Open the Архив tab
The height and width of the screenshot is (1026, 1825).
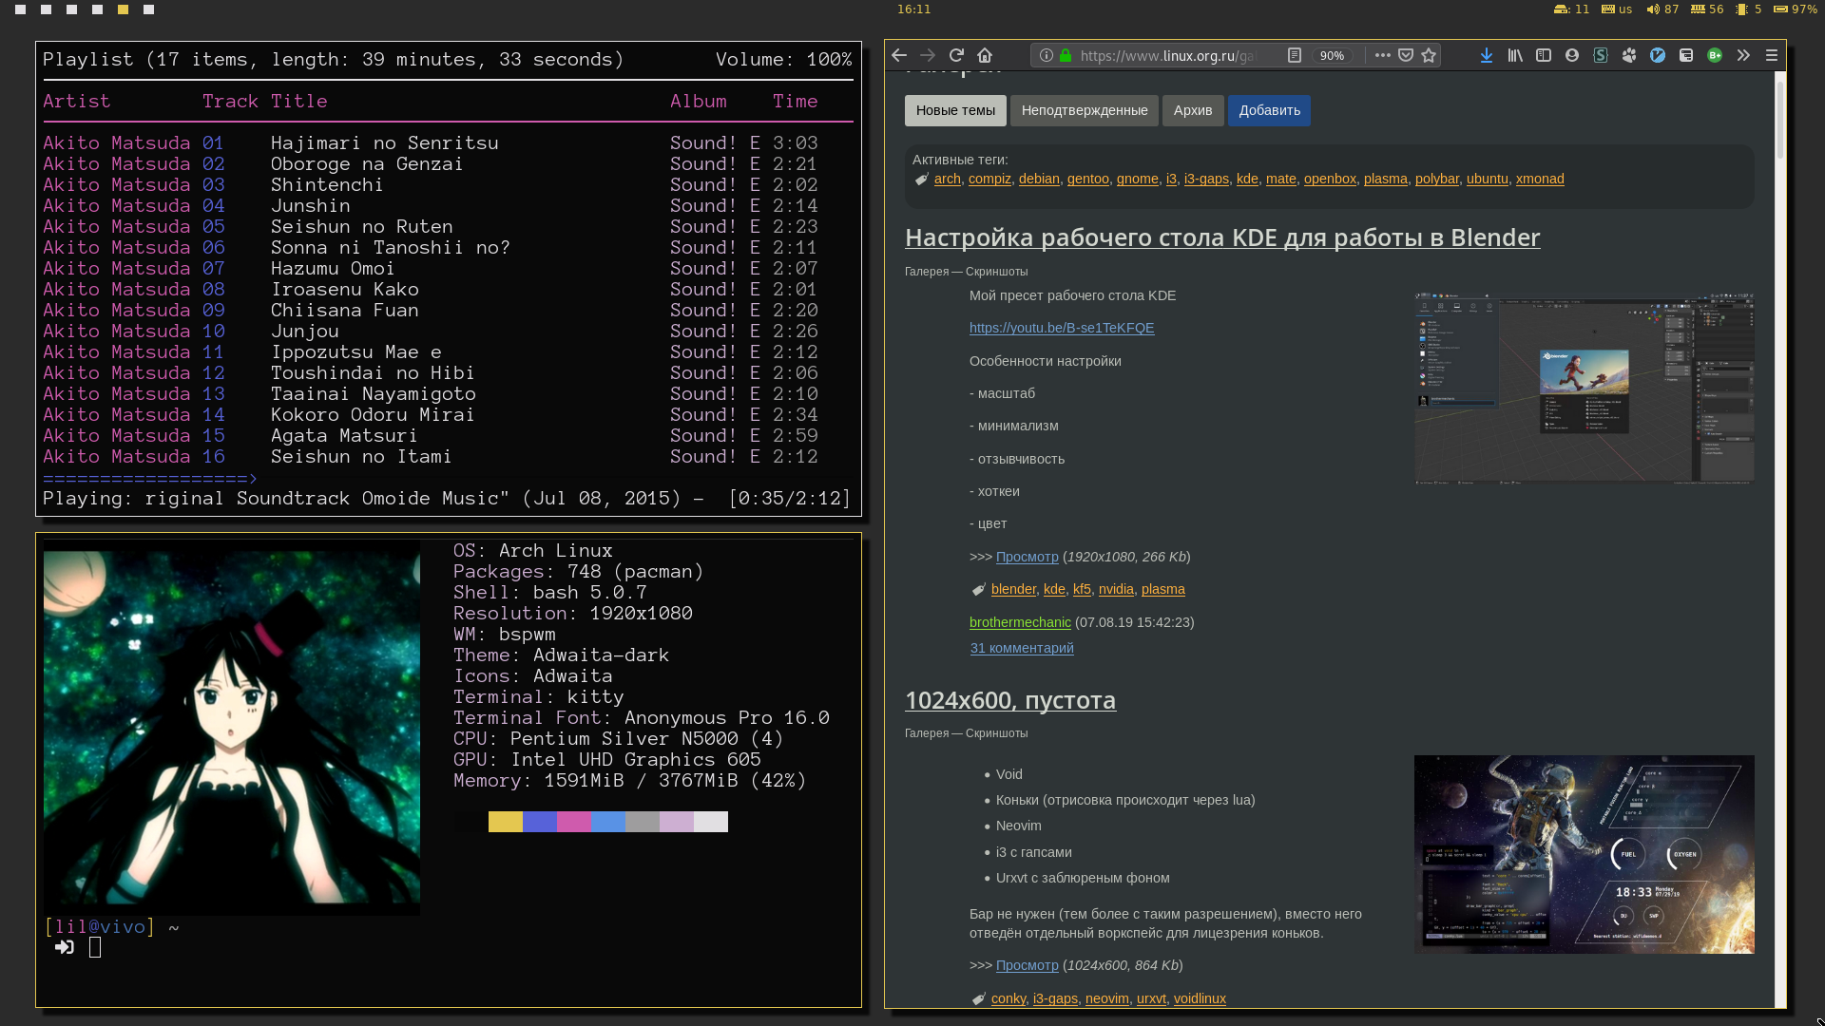pos(1193,110)
